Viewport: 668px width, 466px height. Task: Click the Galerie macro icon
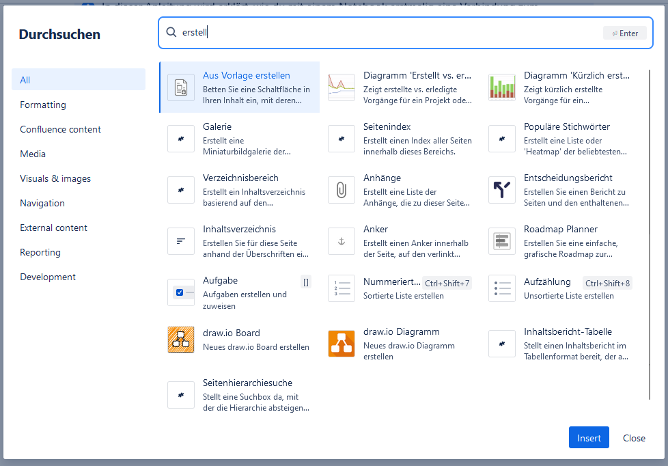coord(181,139)
